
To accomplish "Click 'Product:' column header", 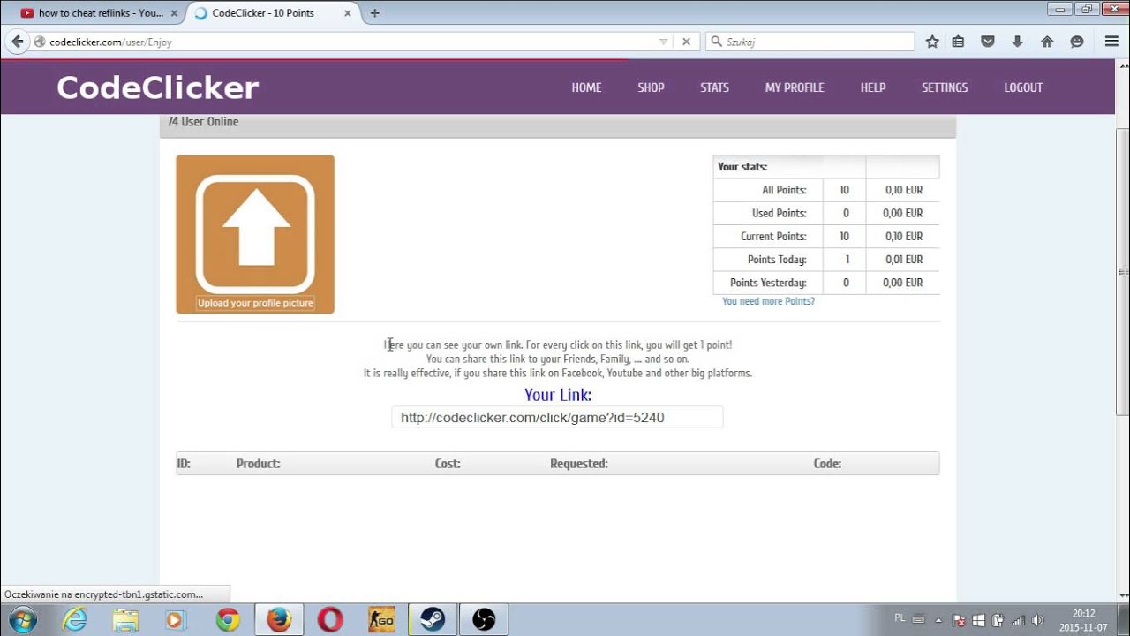I will click(x=258, y=464).
